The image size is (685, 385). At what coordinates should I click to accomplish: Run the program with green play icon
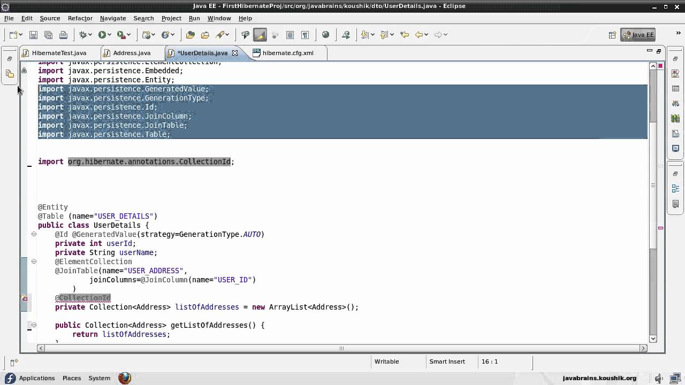coord(102,35)
